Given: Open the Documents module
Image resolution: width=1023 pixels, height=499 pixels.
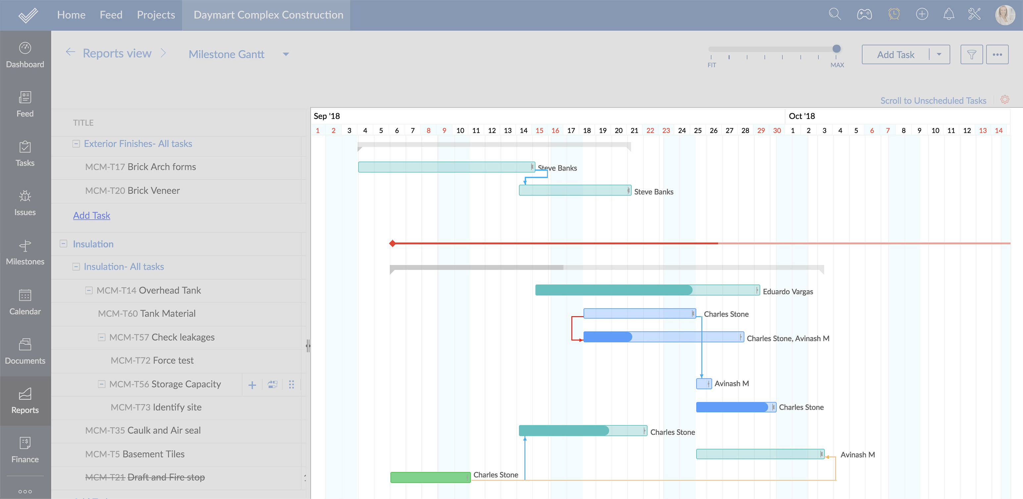Looking at the screenshot, I should 25,351.
